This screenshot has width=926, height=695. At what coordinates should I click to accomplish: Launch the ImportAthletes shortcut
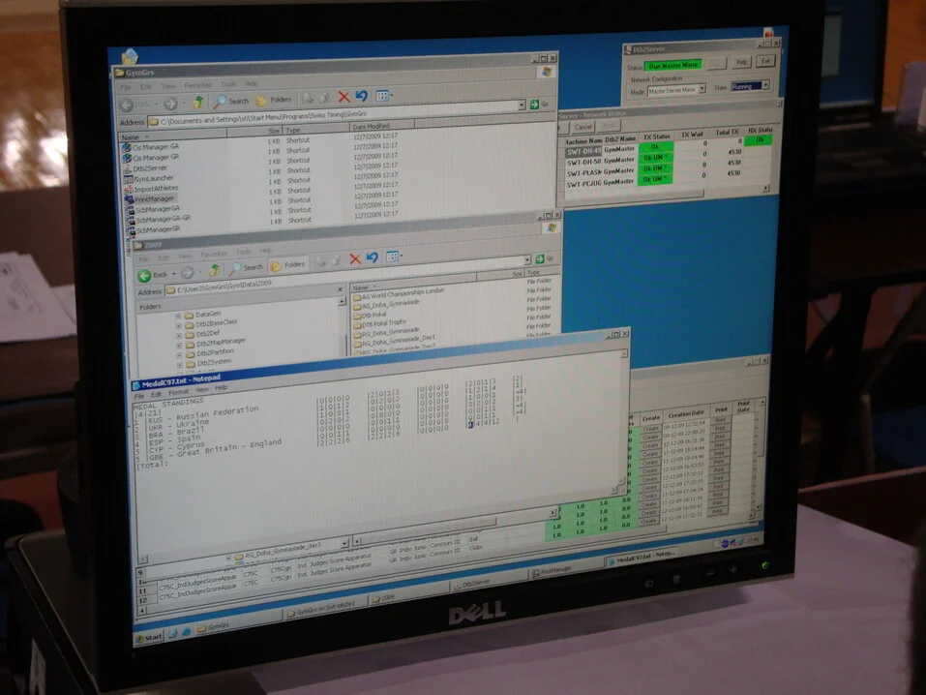pos(155,189)
